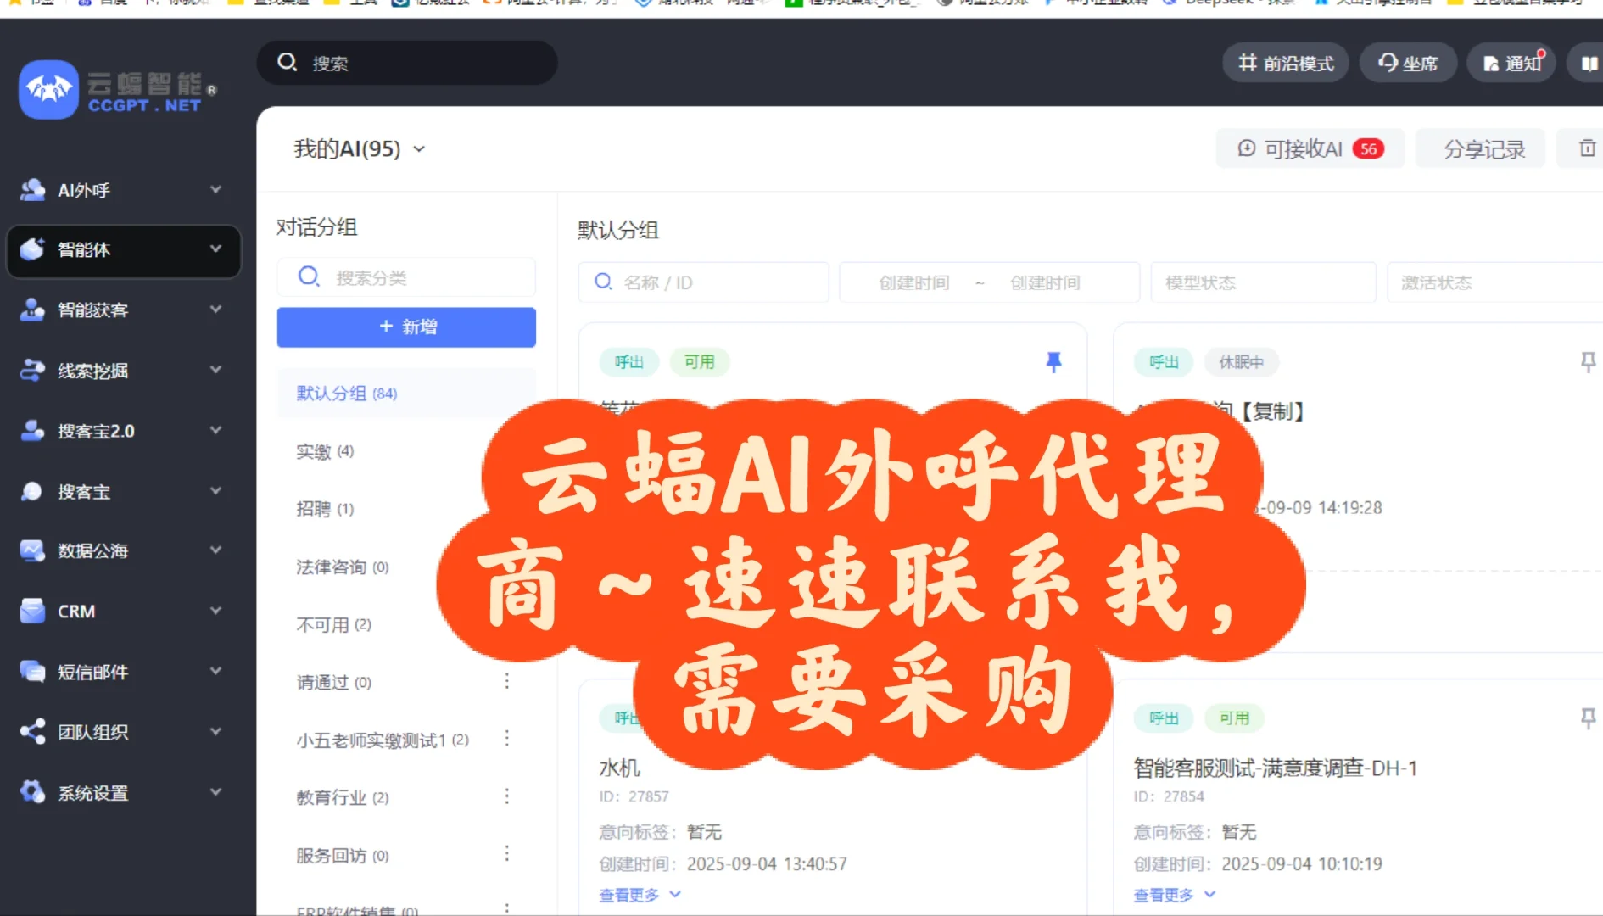The width and height of the screenshot is (1603, 916).
Task: Click the 新增 button
Action: tap(406, 327)
